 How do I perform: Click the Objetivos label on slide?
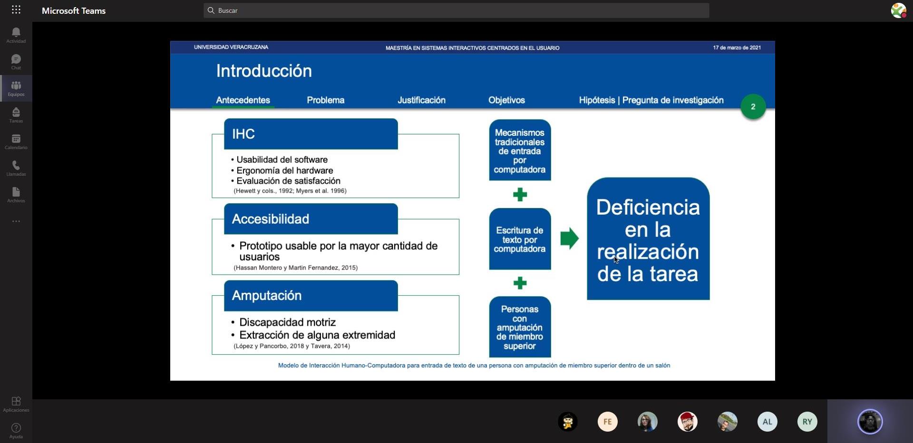point(506,100)
